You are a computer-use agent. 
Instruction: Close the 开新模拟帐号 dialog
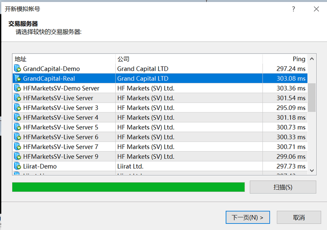316,9
